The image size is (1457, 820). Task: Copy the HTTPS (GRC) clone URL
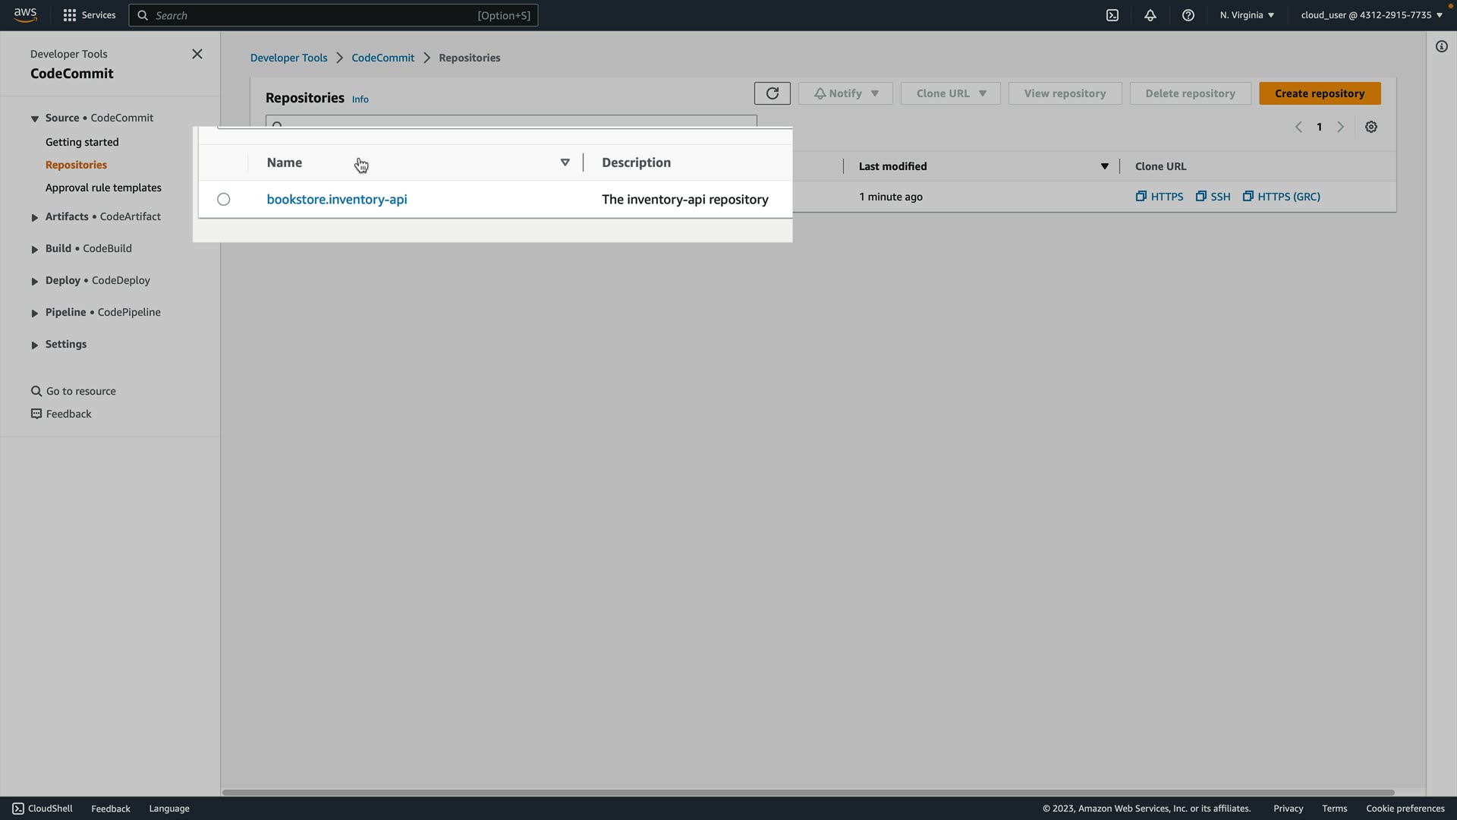click(1282, 197)
